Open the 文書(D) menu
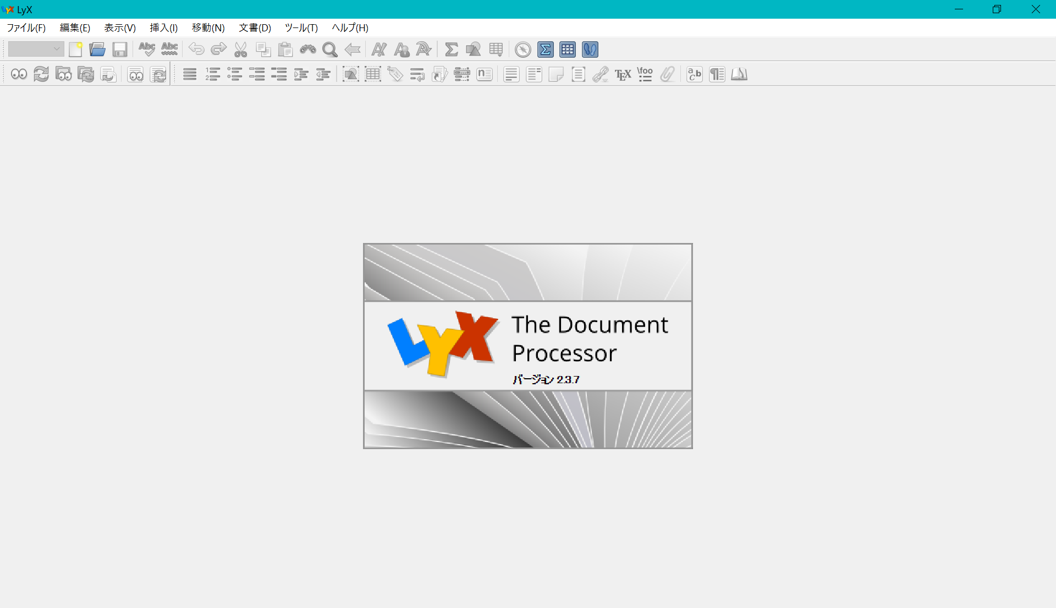 [x=255, y=27]
